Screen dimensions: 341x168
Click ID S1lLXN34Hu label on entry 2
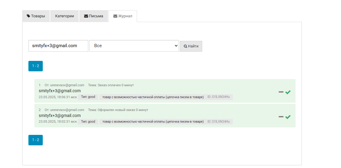pos(219,121)
